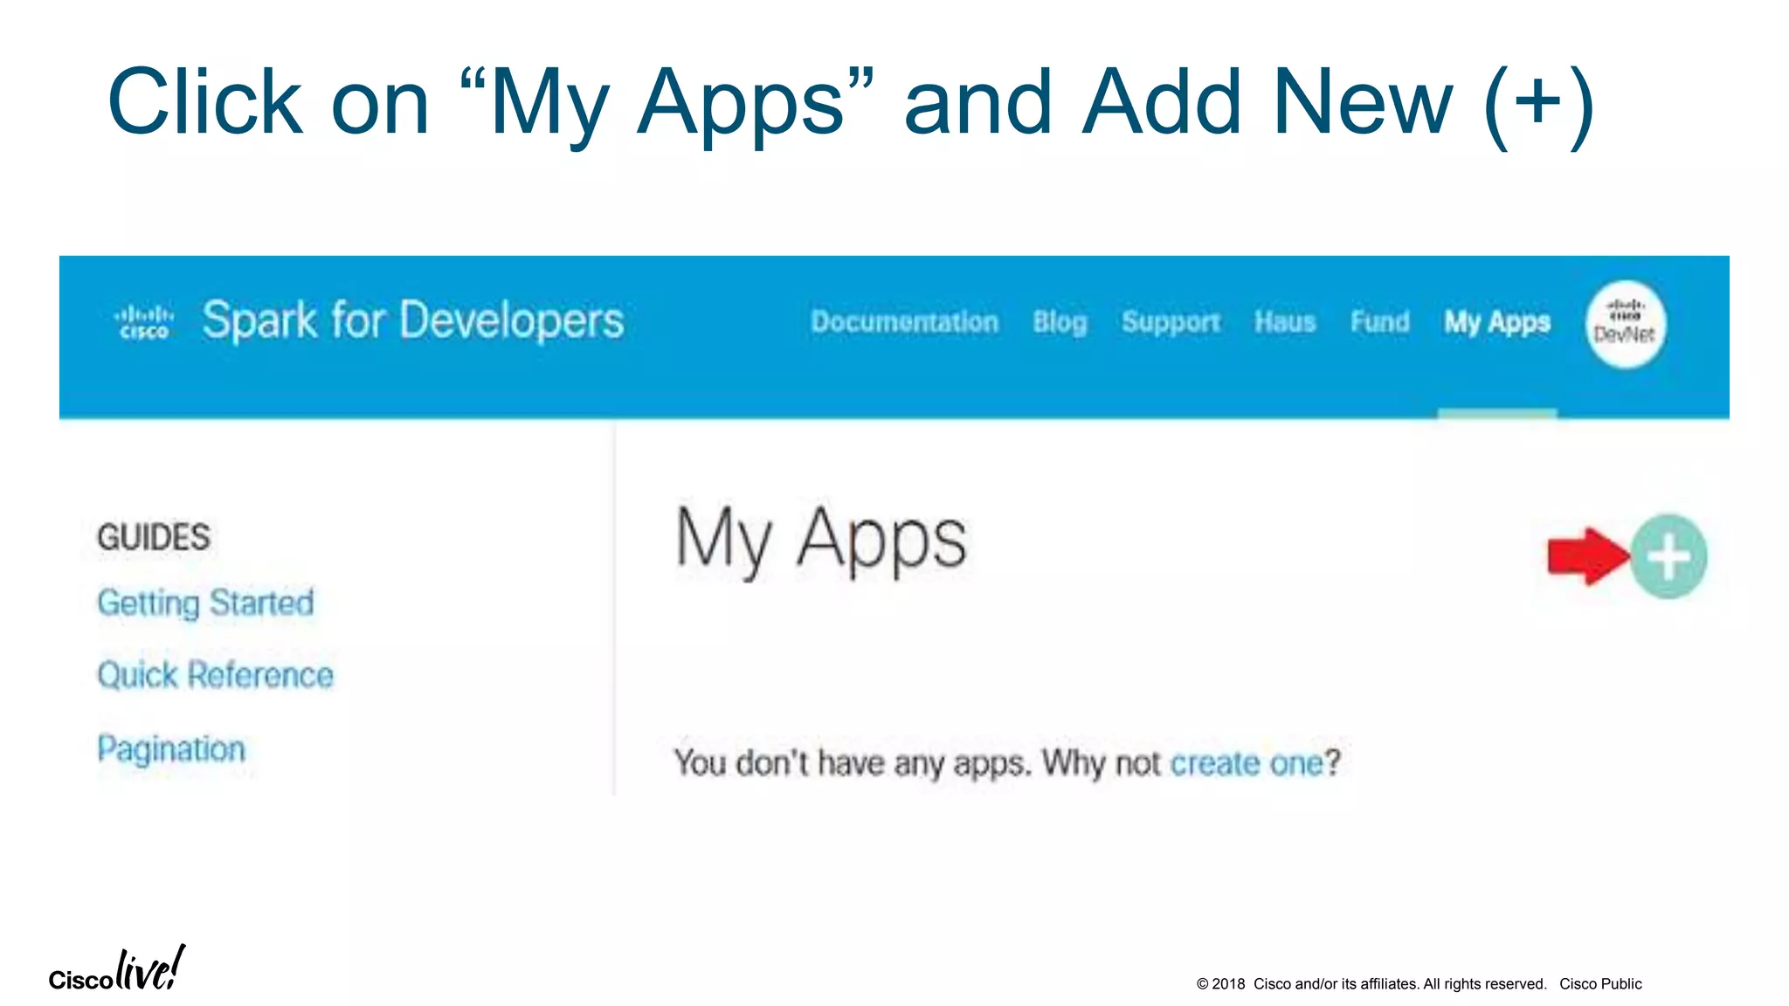1789x1006 pixels.
Task: Open the DevNet profile avatar
Action: (1625, 324)
